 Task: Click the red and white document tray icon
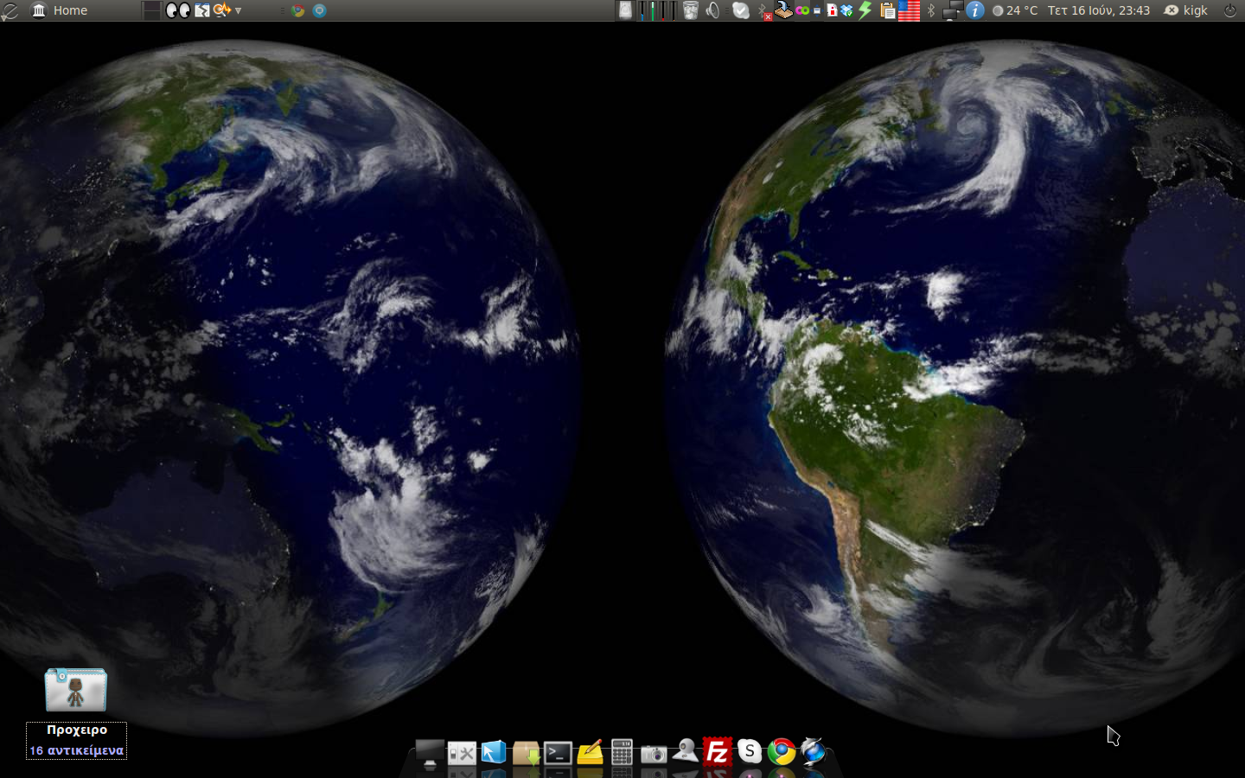click(x=832, y=10)
